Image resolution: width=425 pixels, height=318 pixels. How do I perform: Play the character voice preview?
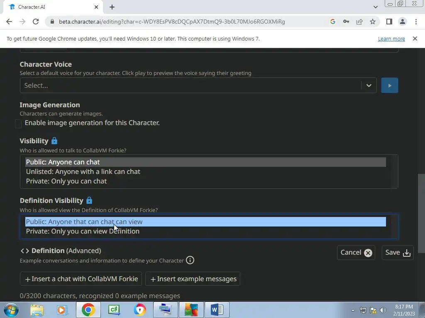389,85
